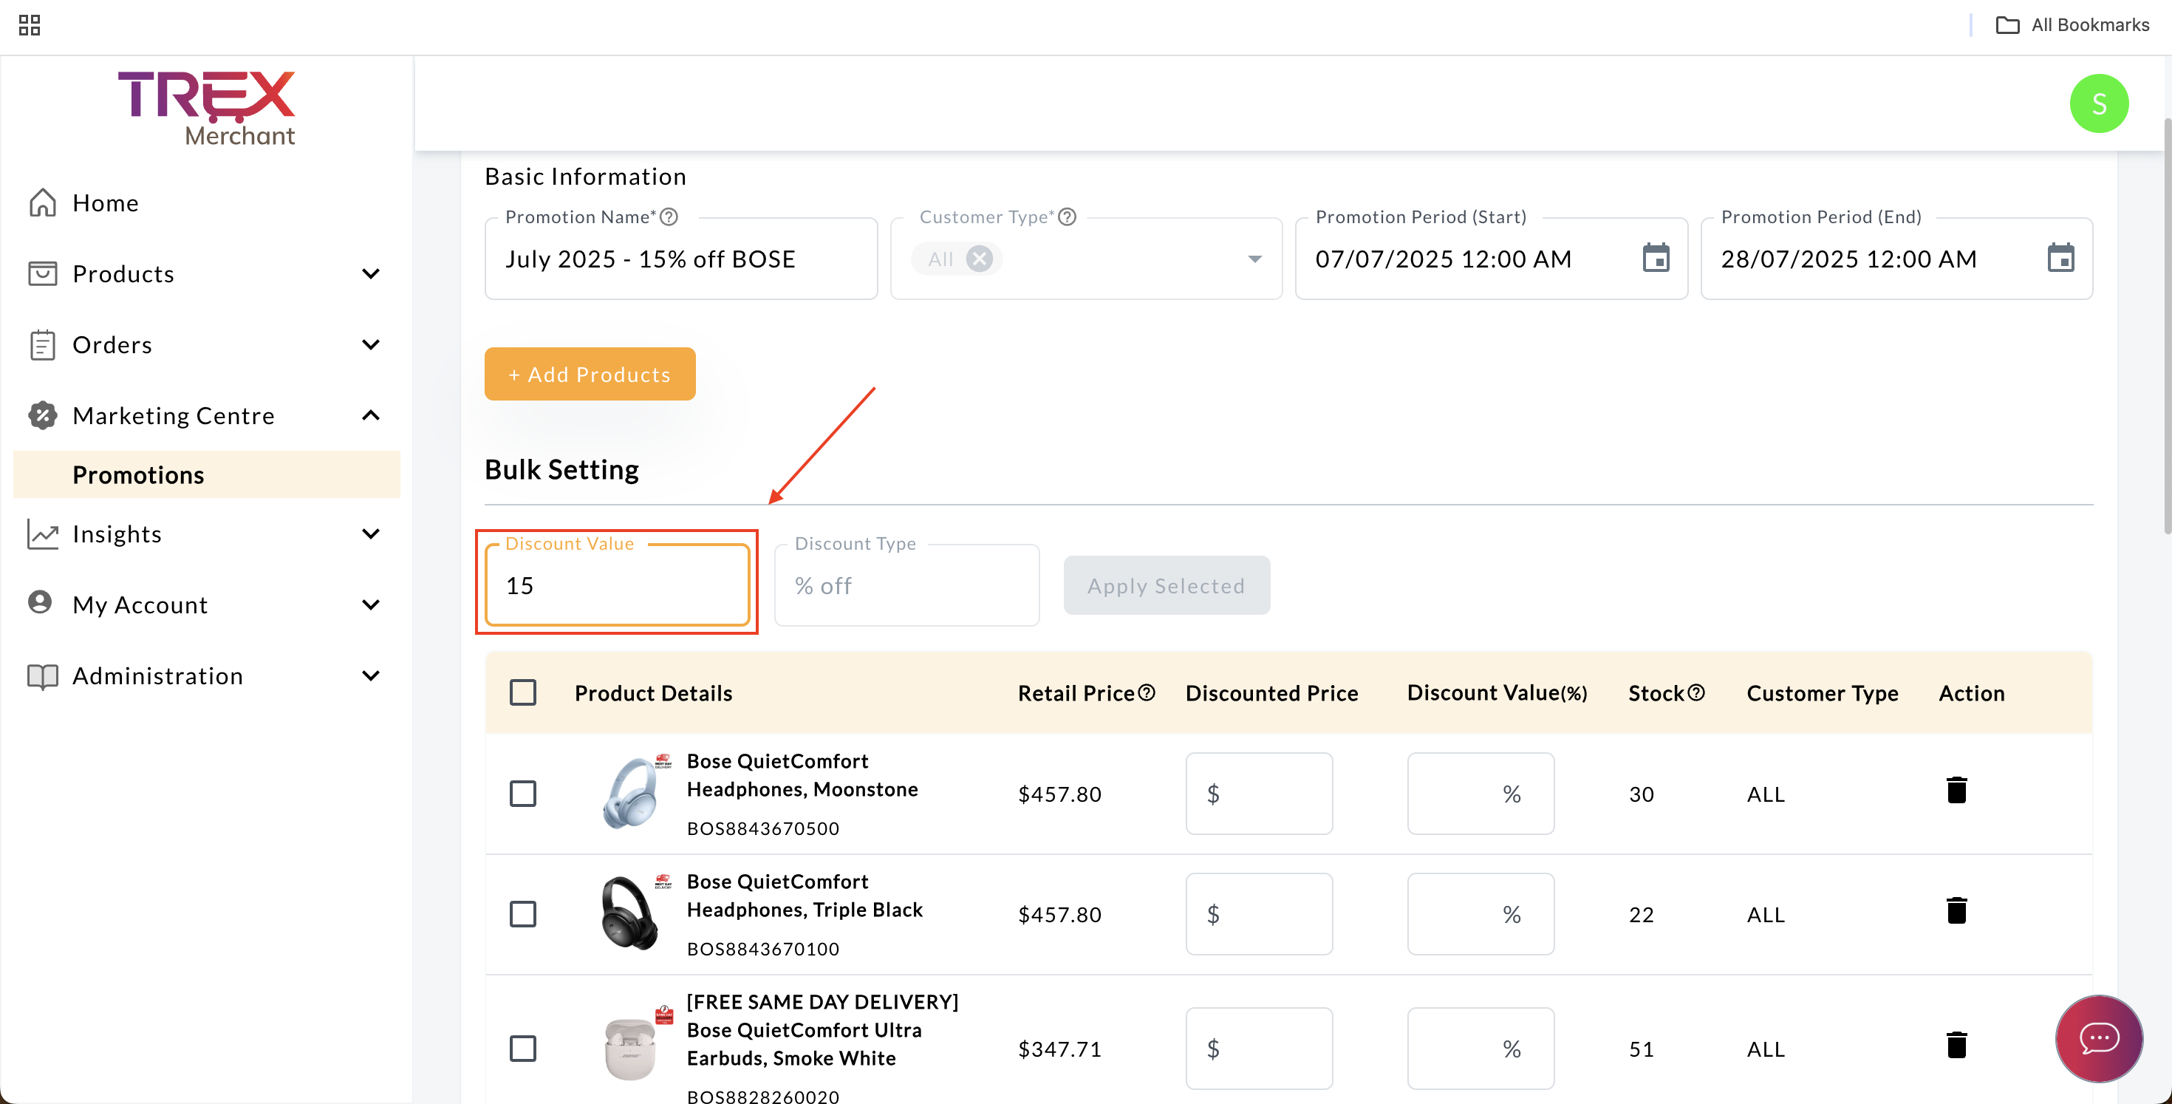Select the Triple Black headphones checkbox

(523, 914)
